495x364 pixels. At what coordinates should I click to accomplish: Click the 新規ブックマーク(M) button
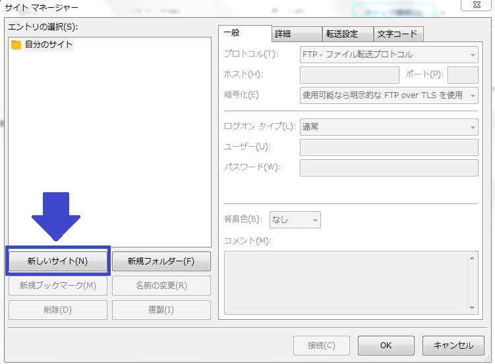pyautogui.click(x=57, y=285)
